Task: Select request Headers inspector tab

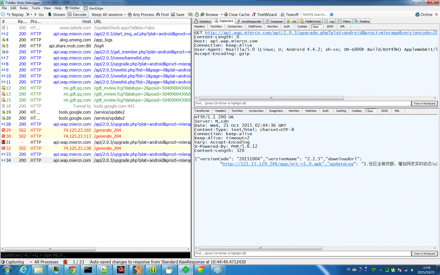Action: coord(200,26)
